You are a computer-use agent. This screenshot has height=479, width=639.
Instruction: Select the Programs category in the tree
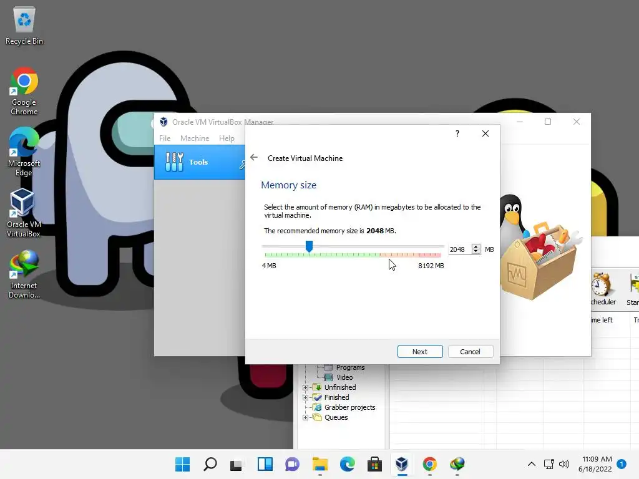(350, 367)
